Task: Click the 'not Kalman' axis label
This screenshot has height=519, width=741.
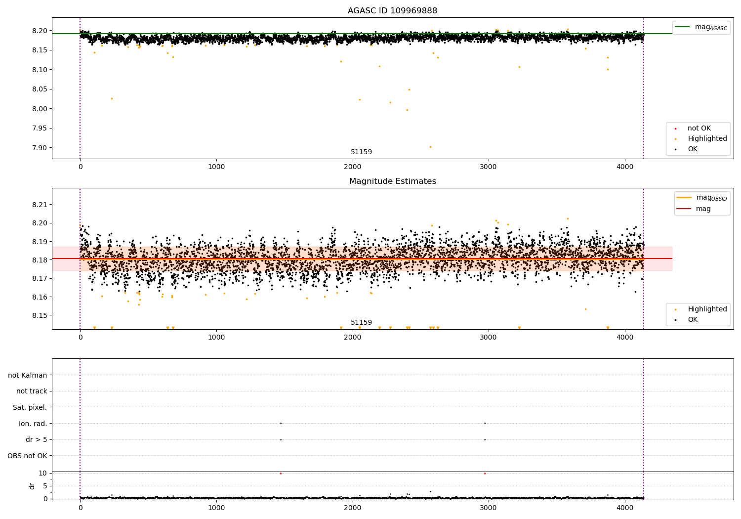Action: coord(28,375)
